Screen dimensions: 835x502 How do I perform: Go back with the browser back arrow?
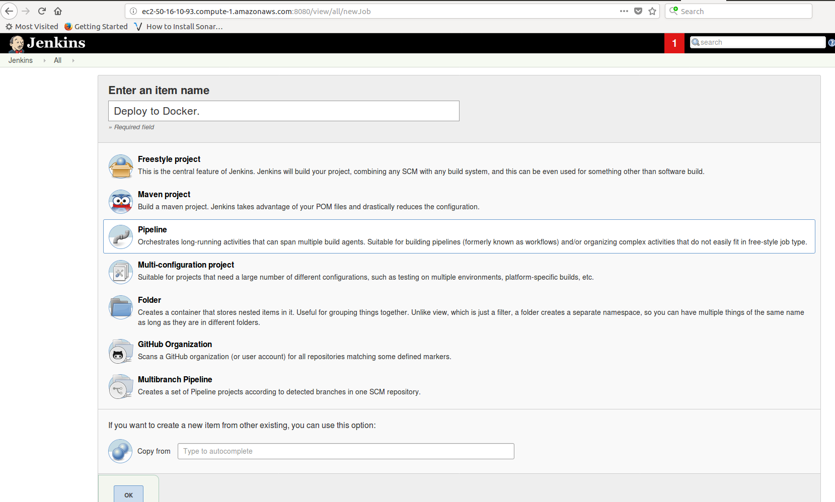[9, 11]
